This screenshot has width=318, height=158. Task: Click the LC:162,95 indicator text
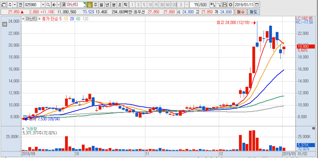[x=304, y=18]
